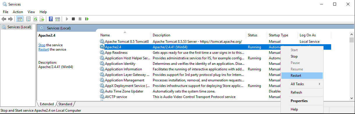This screenshot has height=114, width=355.
Task: Click the Restart Service toolbar icon
Action: click(87, 19)
